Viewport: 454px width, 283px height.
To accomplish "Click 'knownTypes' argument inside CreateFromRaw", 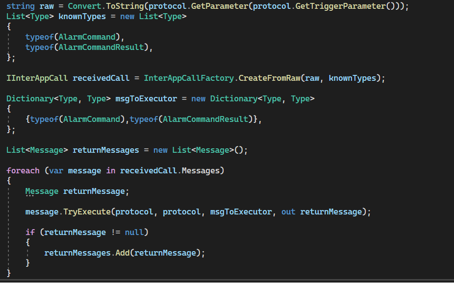I will pos(353,78).
